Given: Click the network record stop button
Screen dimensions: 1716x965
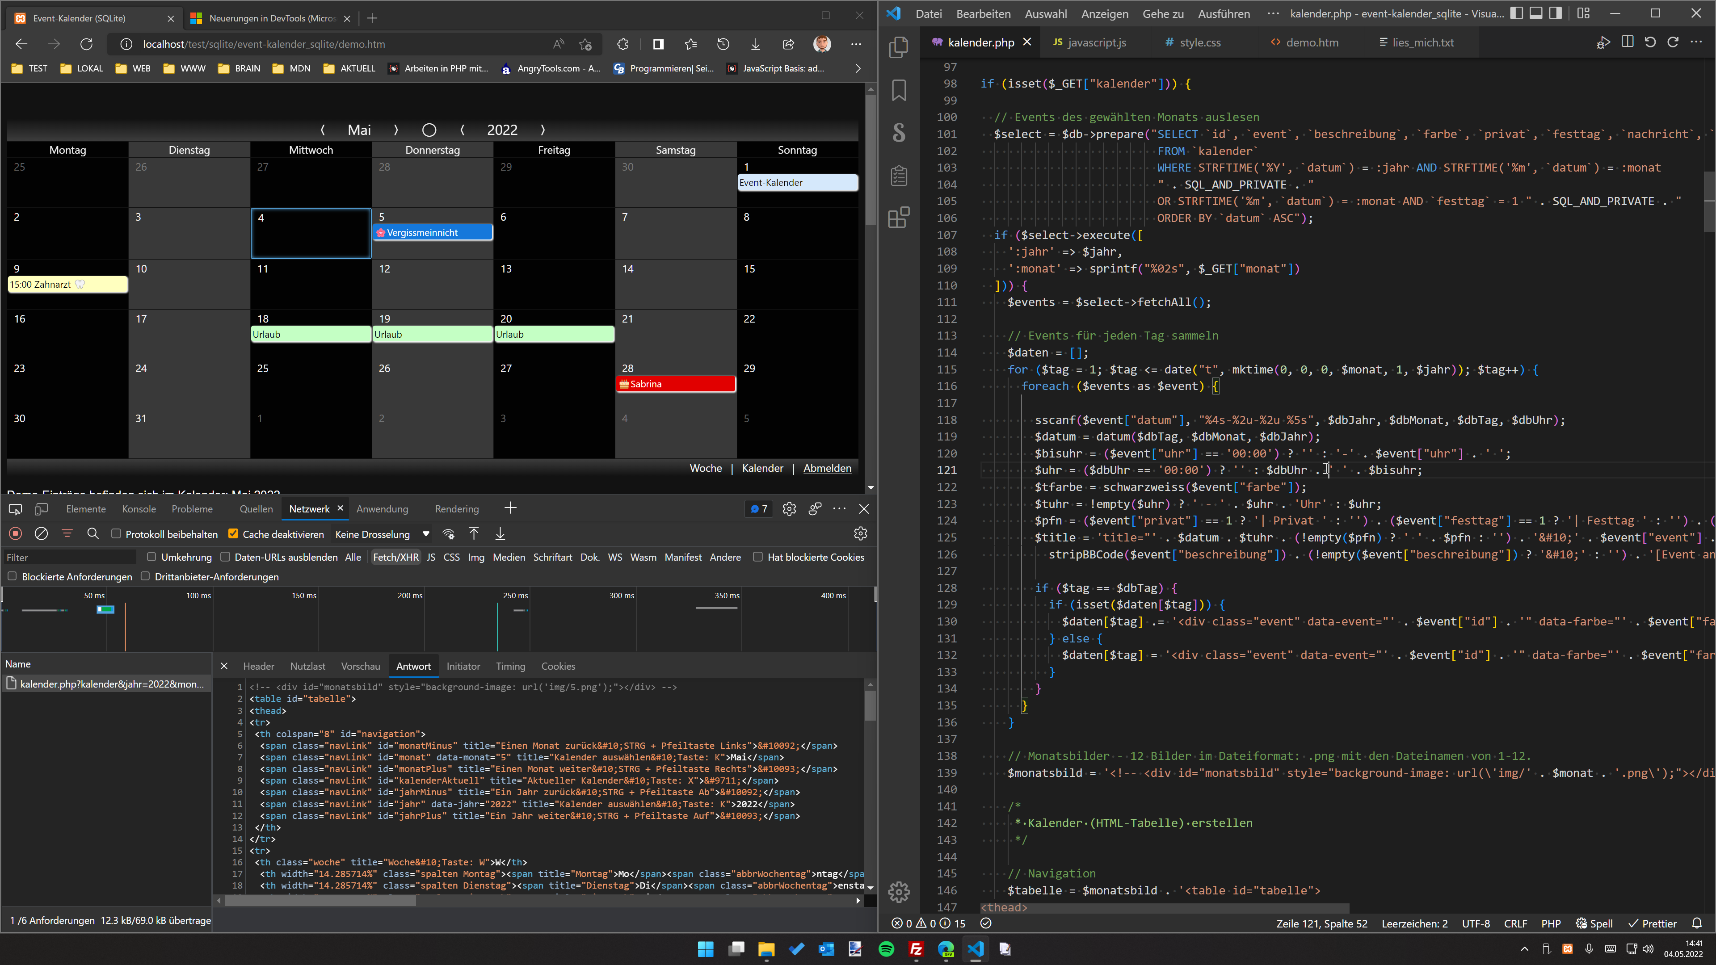Looking at the screenshot, I should point(15,534).
